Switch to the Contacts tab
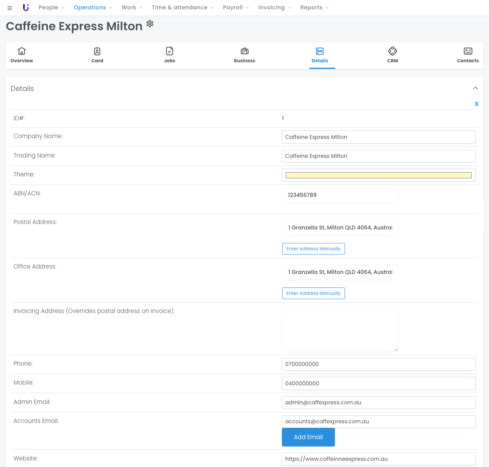Viewport: 489px width, 467px height. click(x=468, y=55)
